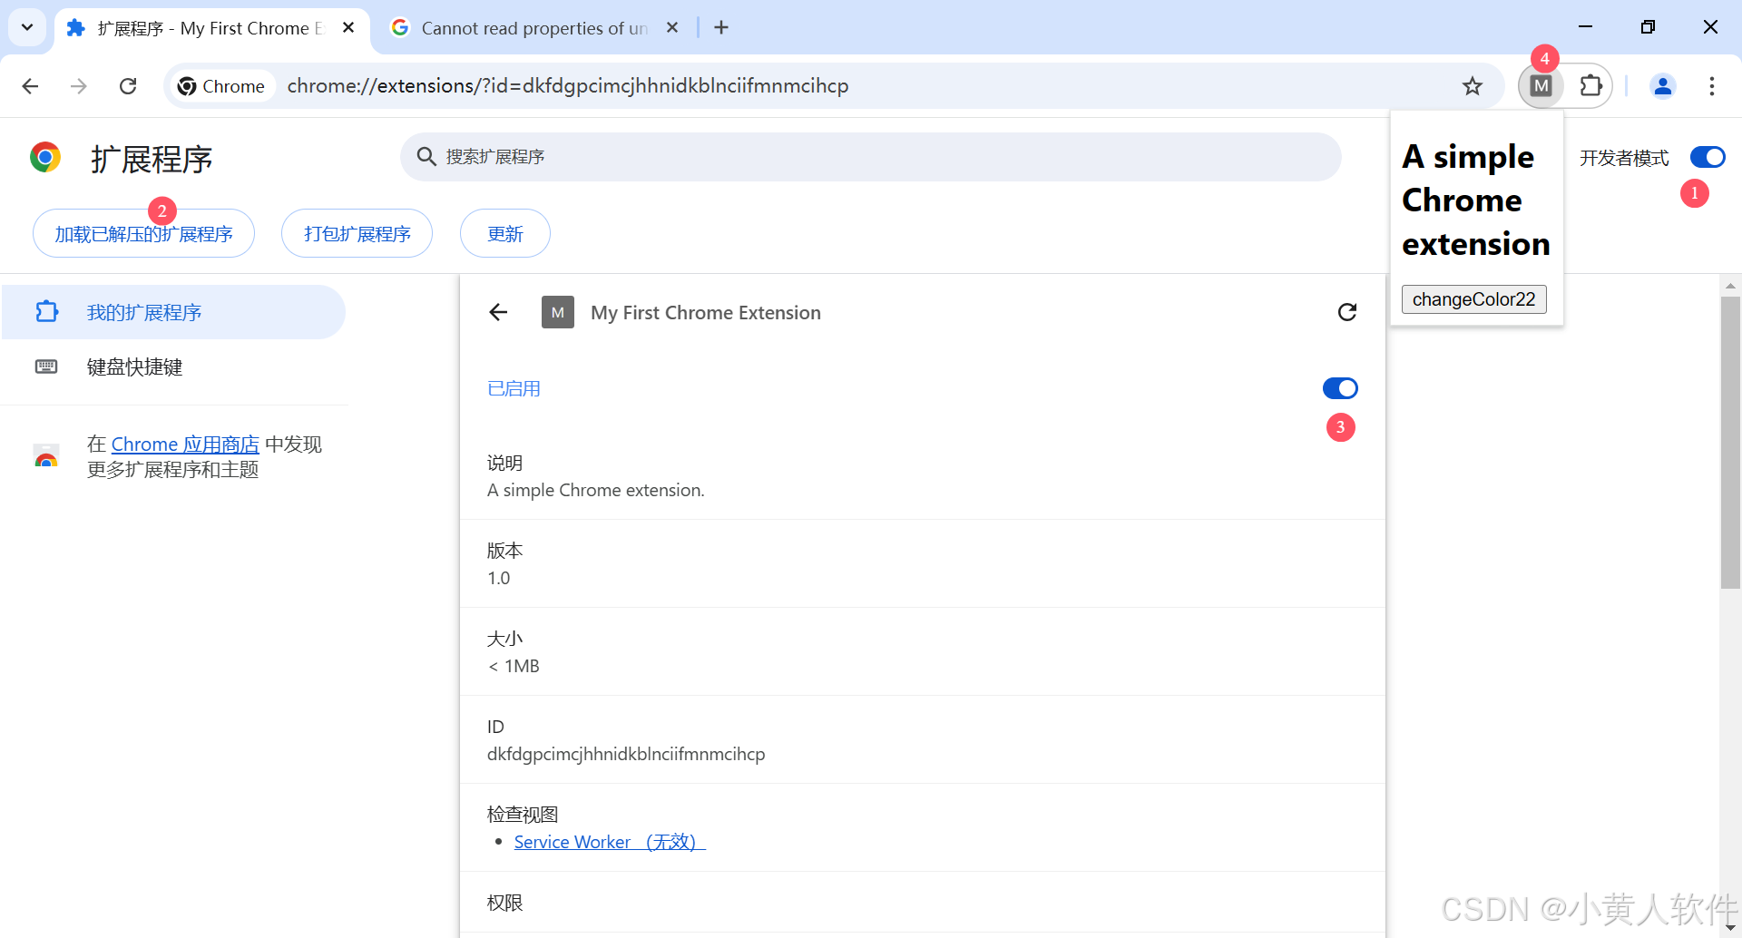The width and height of the screenshot is (1742, 938).
Task: Switch to the Cannot read properties tab
Action: [535, 28]
